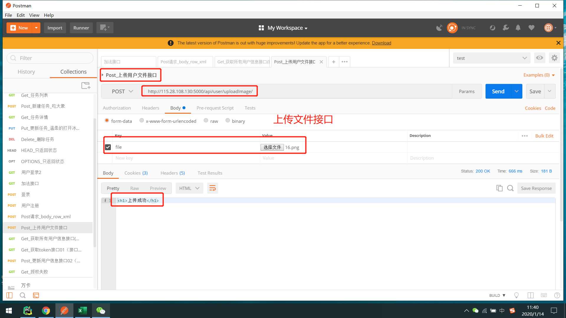Image resolution: width=566 pixels, height=318 pixels.
Task: Dismiss the orange update banner
Action: tap(558, 43)
